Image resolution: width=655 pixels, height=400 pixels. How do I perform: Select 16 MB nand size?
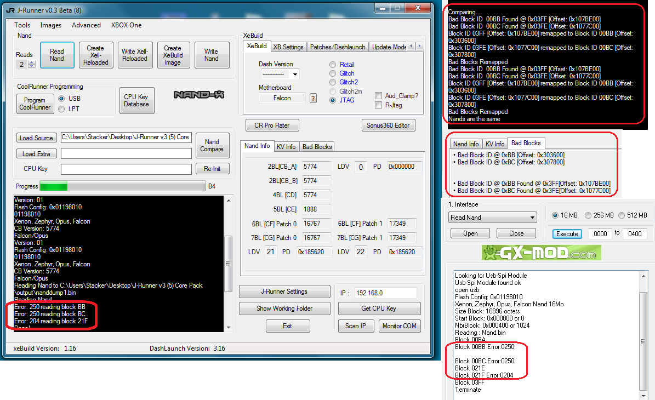click(x=555, y=215)
